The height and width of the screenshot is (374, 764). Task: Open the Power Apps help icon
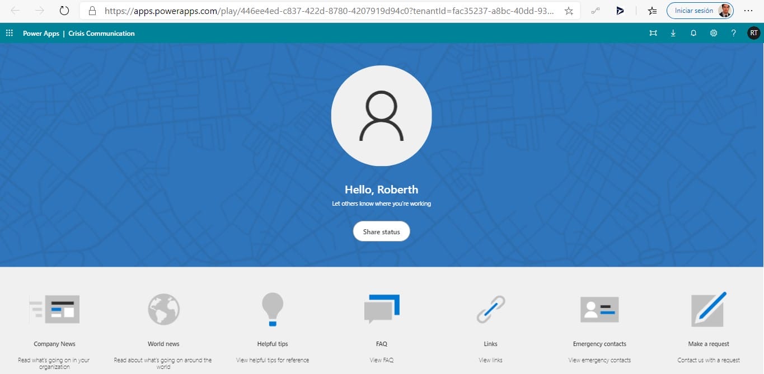(733, 33)
